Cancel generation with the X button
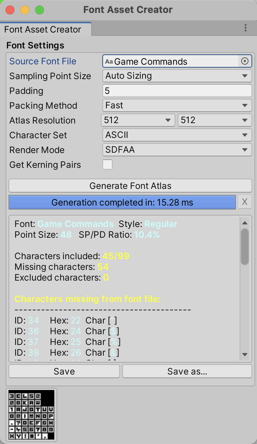Image resolution: width=257 pixels, height=444 pixels. click(x=244, y=202)
